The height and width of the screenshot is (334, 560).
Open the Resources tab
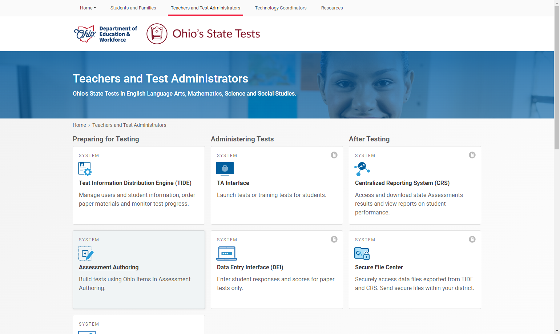coord(332,8)
